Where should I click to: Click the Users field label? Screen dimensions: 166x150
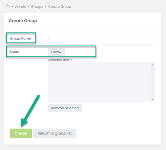[15, 52]
